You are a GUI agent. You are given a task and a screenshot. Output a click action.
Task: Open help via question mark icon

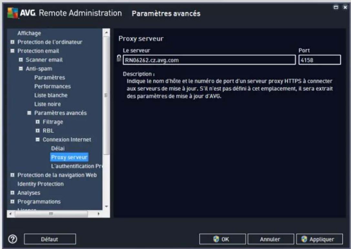13,239
